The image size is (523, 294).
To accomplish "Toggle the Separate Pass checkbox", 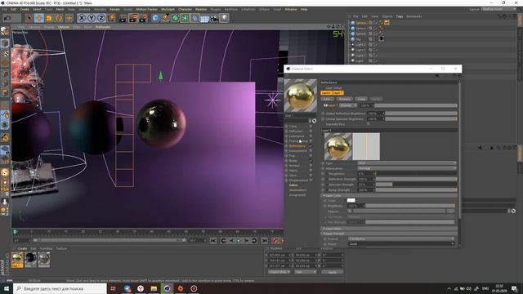I will coord(369,124).
